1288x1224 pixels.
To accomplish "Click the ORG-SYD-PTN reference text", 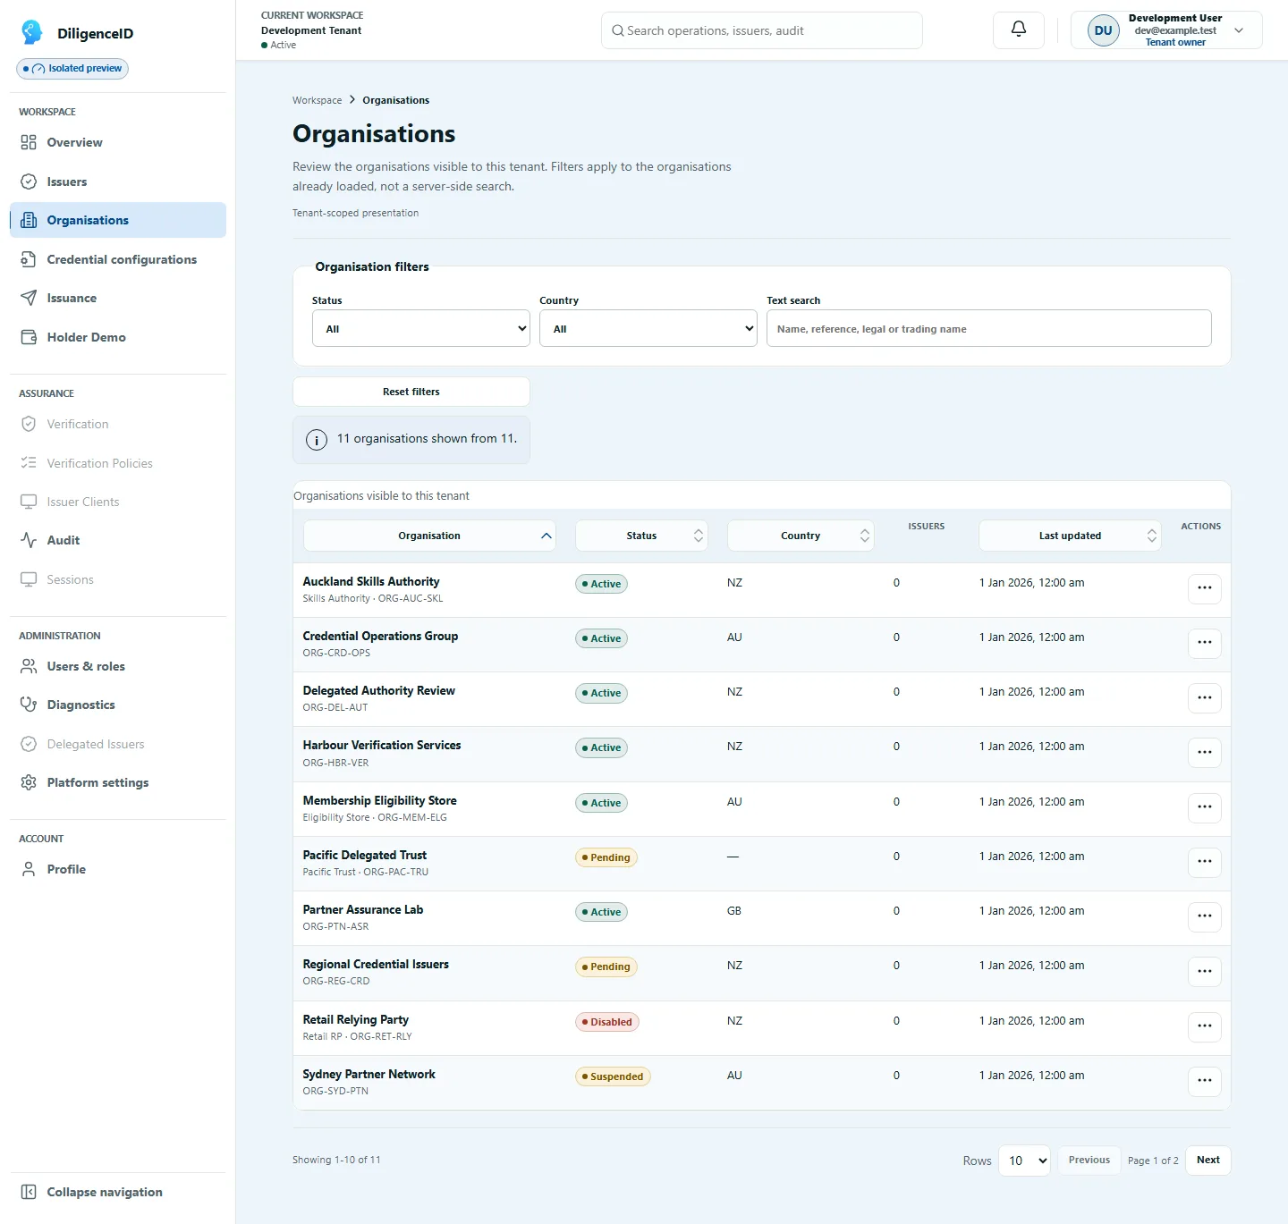I will 335,1091.
